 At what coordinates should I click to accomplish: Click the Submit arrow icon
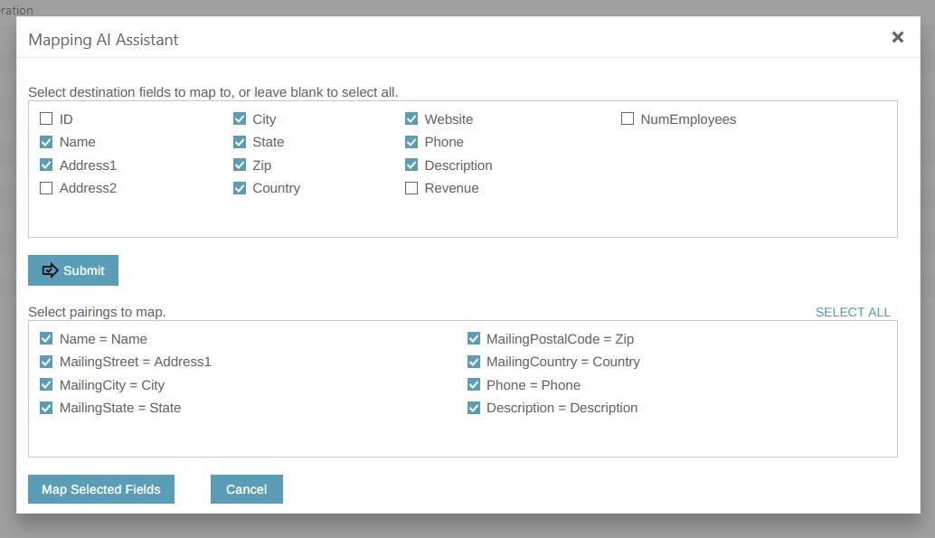pos(50,269)
